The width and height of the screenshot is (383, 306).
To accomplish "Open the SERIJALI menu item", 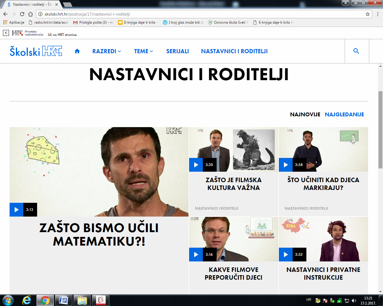I will (177, 51).
